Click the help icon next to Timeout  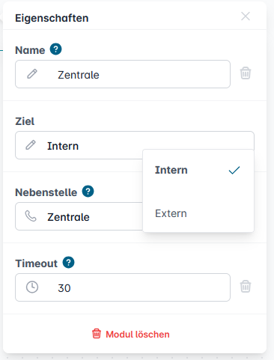(68, 263)
